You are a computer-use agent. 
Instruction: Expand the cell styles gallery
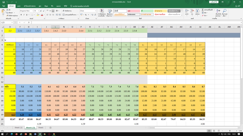point(182,15)
